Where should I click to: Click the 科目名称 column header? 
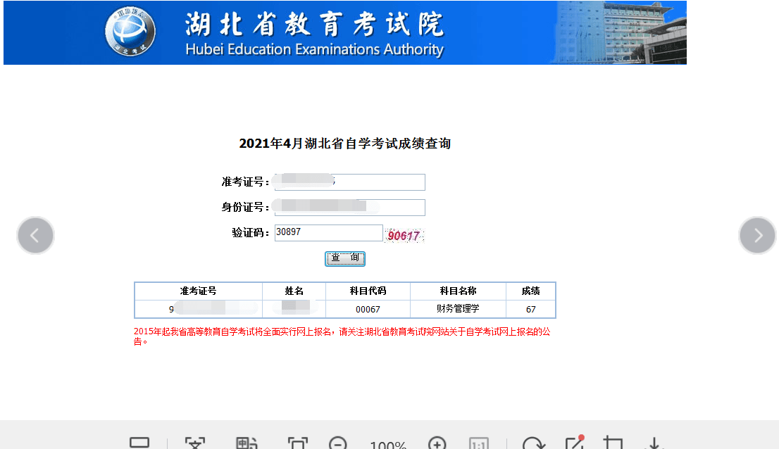[458, 291]
